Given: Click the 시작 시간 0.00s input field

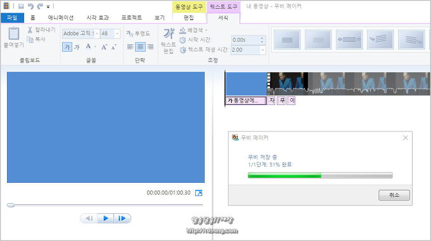Looking at the screenshot, I should point(245,40).
